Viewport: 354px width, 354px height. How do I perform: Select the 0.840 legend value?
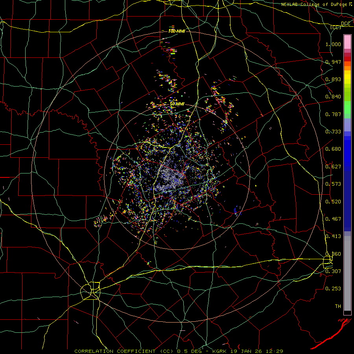coord(333,97)
